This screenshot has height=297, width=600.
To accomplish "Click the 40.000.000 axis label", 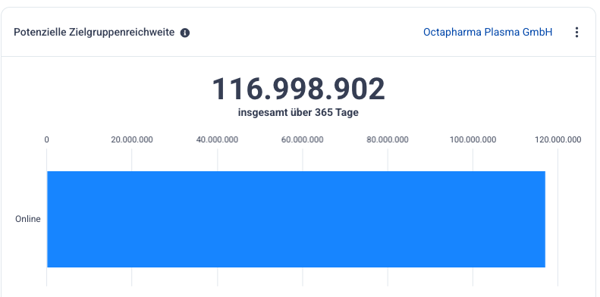I will 218,140.
